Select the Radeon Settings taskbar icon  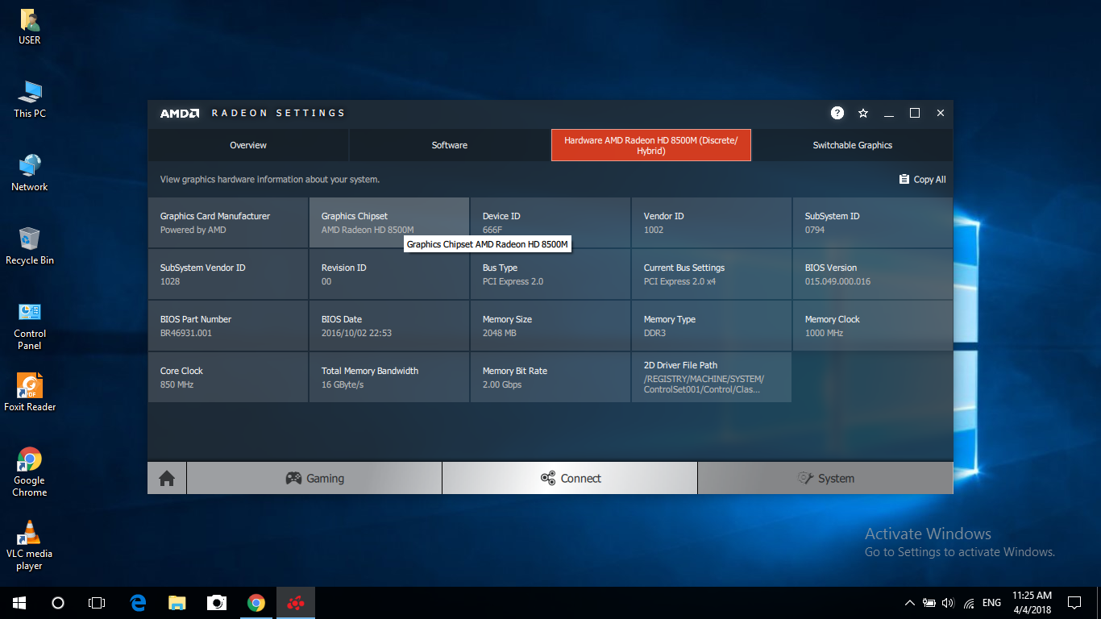click(x=295, y=602)
